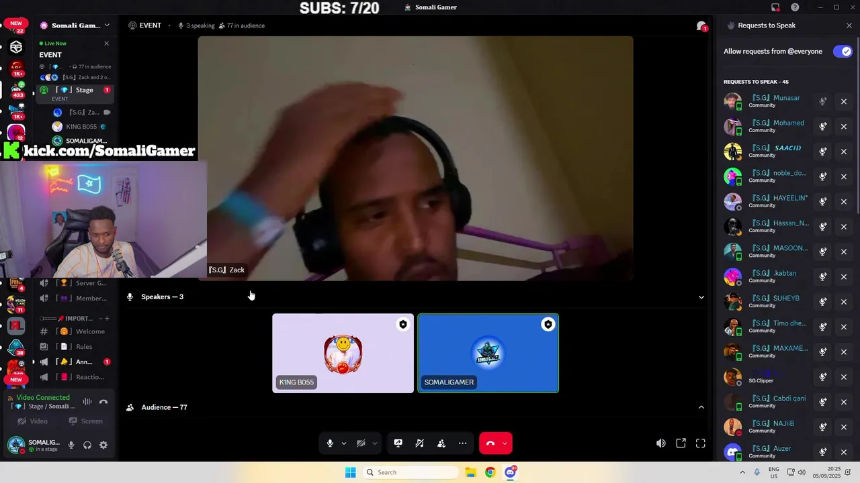Invite SG Clipper to speak
860x483 pixels.
tap(823, 377)
